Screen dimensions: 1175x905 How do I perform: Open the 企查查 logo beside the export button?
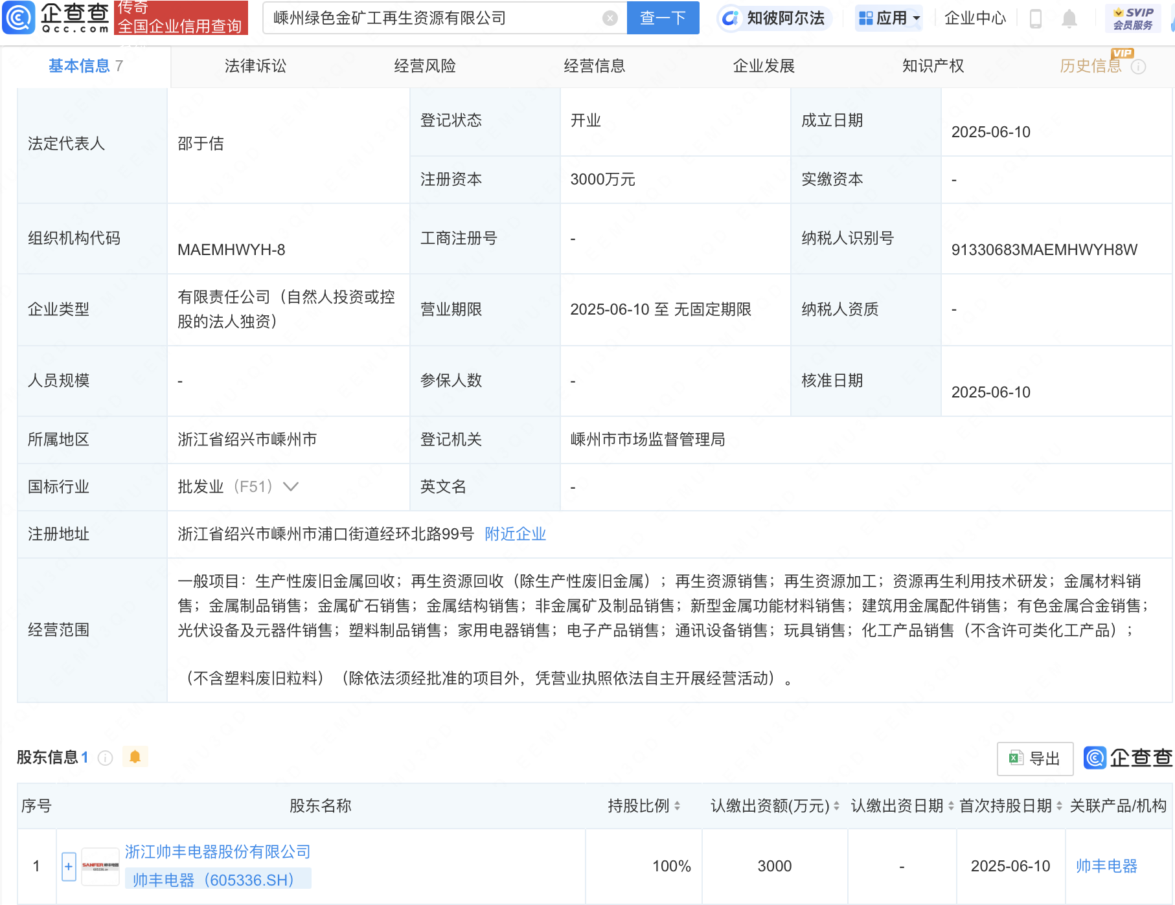click(1128, 758)
